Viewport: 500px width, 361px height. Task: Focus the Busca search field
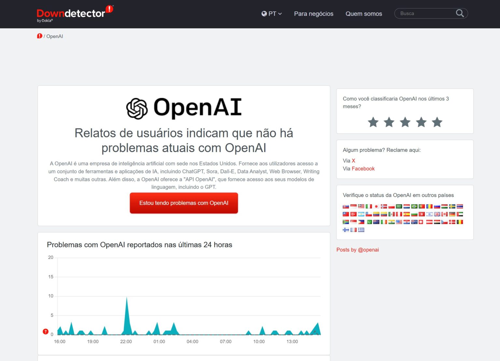coord(425,13)
